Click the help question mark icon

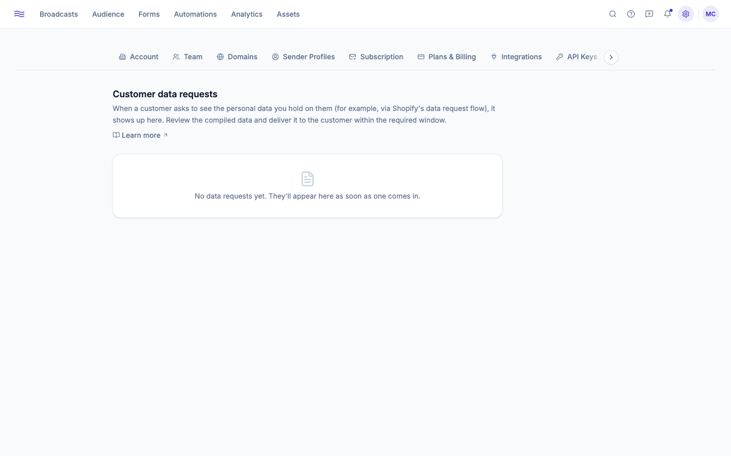[x=631, y=14]
